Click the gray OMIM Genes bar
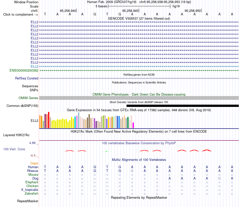Image resolution: width=239 pixels, height=207 pixels. click(x=139, y=98)
